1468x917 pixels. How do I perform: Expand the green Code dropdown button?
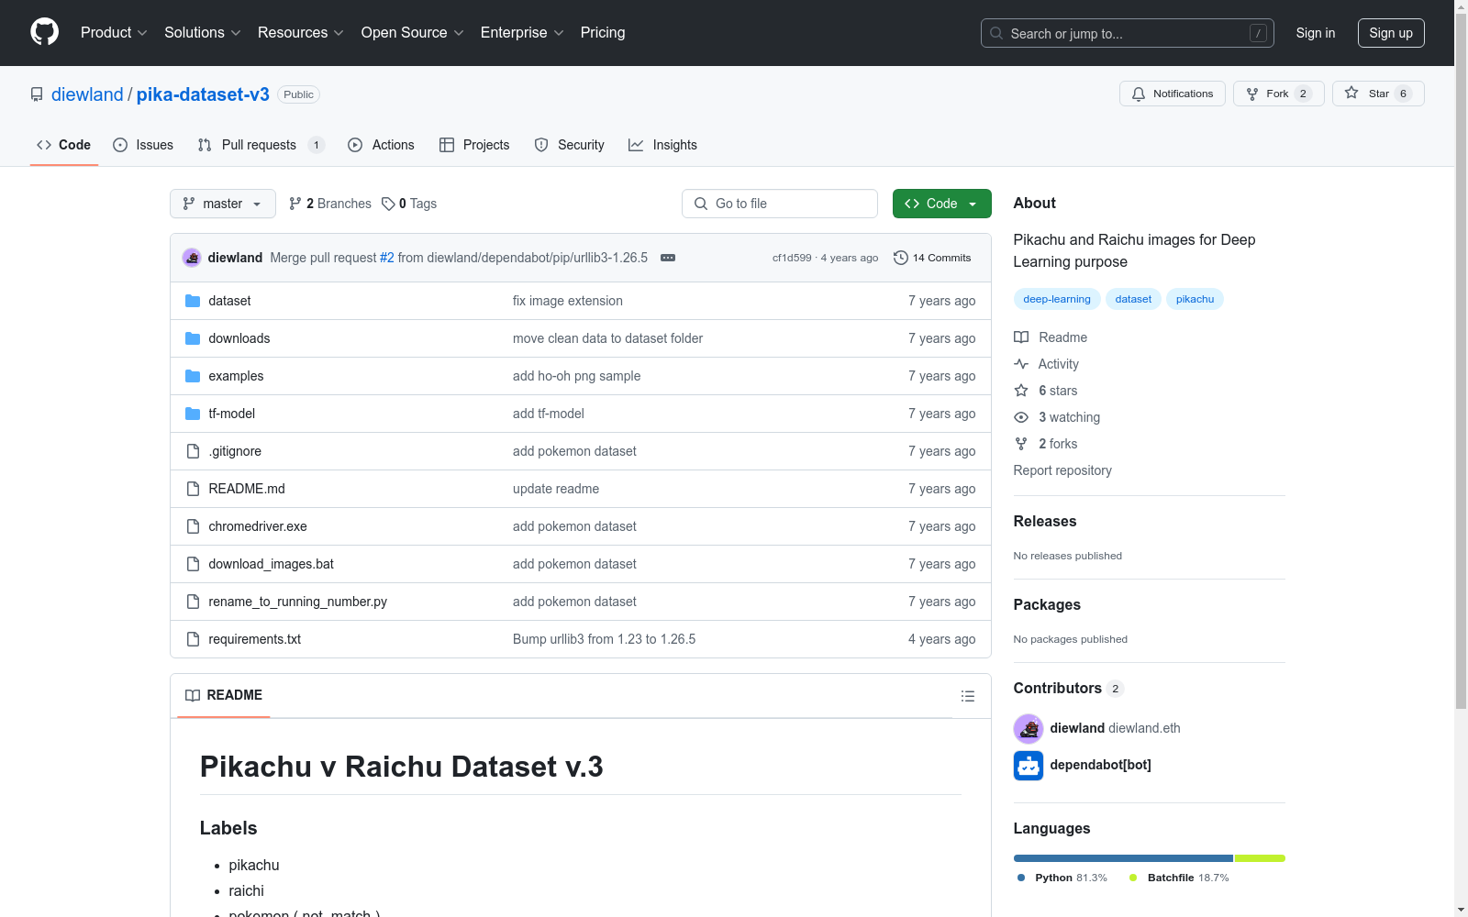click(x=942, y=204)
